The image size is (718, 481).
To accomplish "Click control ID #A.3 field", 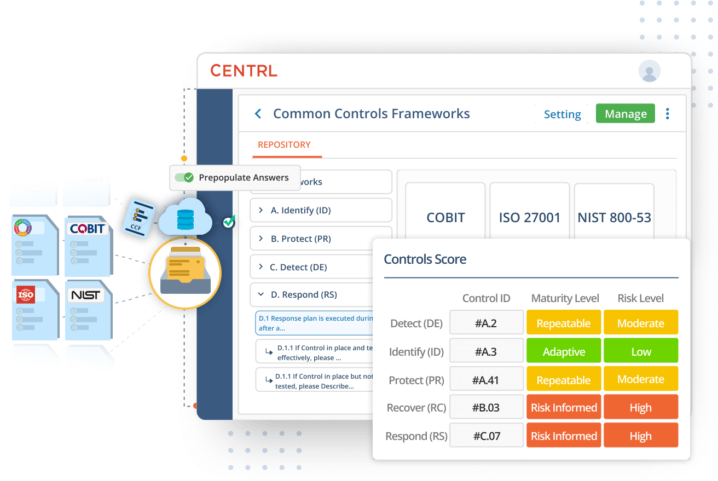I will [x=486, y=351].
